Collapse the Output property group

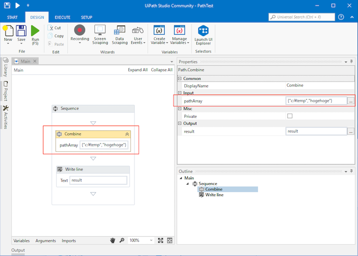[x=180, y=123]
